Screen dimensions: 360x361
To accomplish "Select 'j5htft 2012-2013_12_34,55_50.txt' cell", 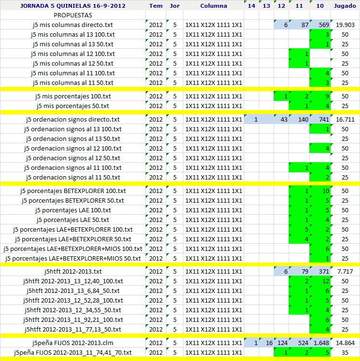I will pos(73,310).
